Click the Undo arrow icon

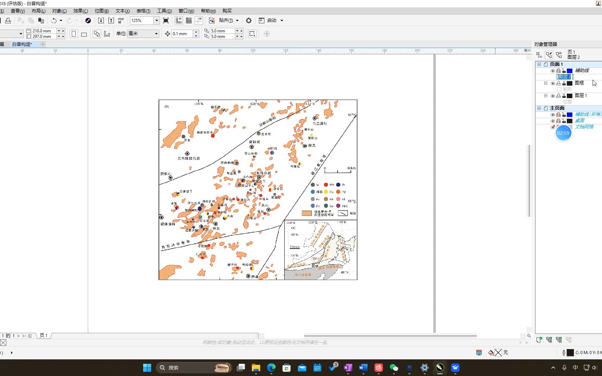[54, 21]
